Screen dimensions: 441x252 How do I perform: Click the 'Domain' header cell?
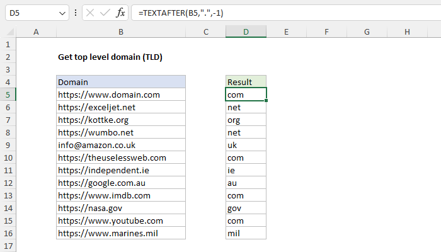[121, 82]
